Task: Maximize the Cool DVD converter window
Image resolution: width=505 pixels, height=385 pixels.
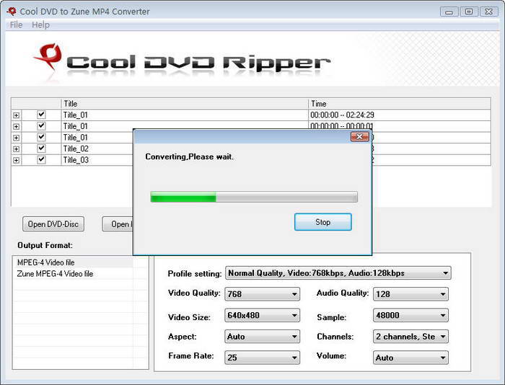Action: pos(469,12)
